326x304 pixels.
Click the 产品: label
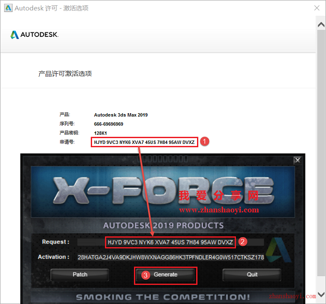[65, 115]
